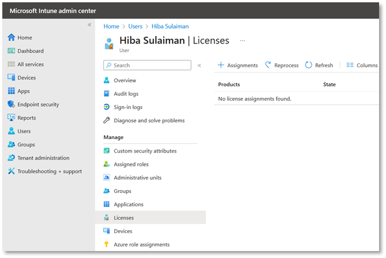Select the Devices icon in main navigation
The height and width of the screenshot is (258, 386).
click(11, 78)
